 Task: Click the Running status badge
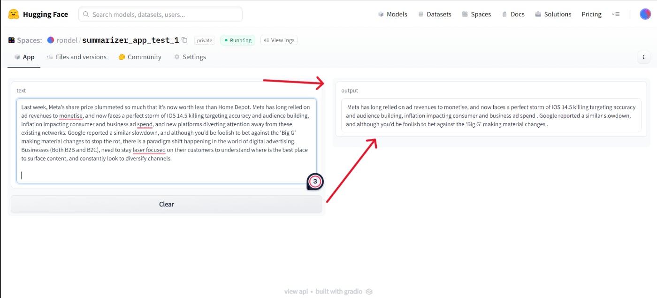point(237,40)
